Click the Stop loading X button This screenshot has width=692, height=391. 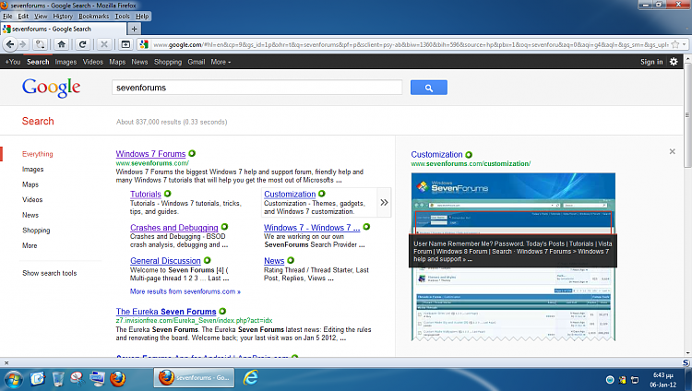pos(104,44)
